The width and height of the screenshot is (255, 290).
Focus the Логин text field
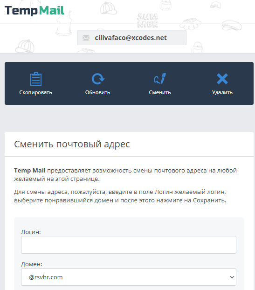[129, 245]
